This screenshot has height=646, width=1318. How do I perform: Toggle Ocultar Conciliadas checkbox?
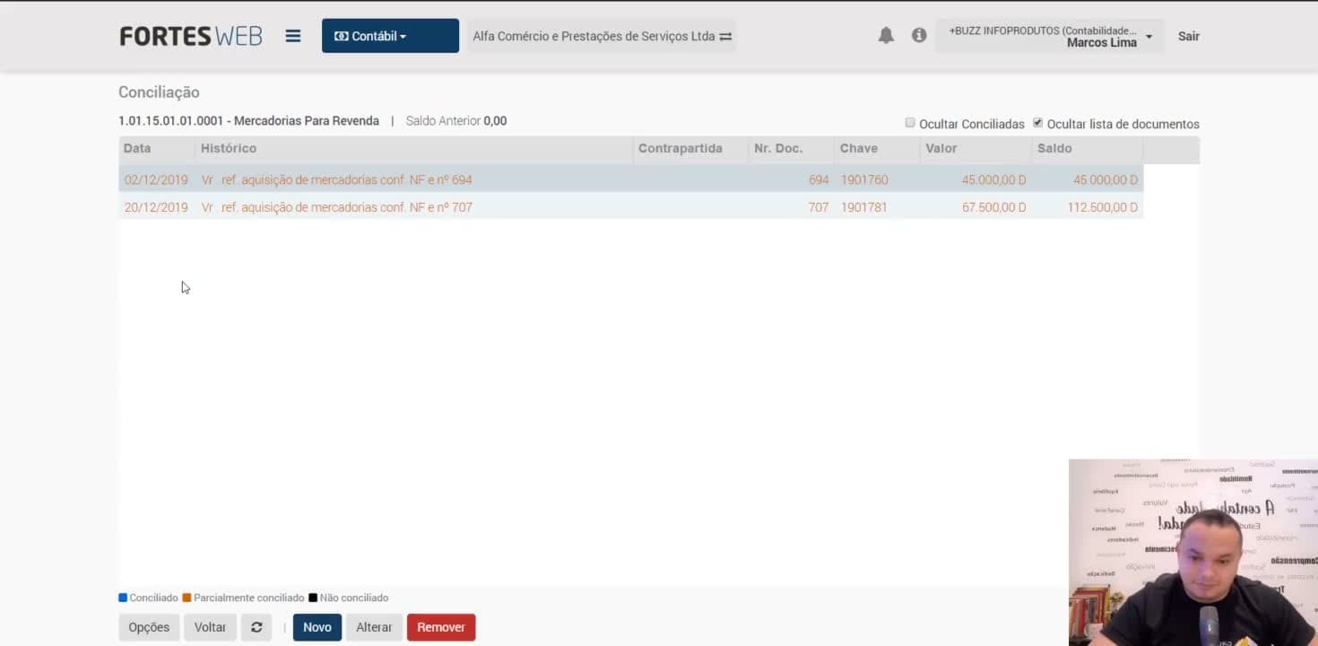[910, 123]
